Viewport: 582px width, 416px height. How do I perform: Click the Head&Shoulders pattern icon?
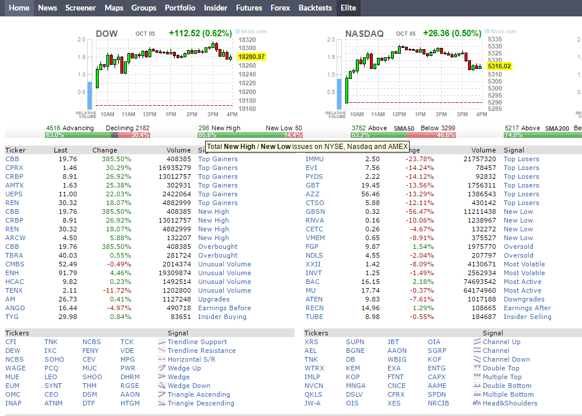point(477,403)
